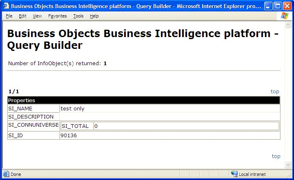Close the Internet Explorer window

(287, 6)
